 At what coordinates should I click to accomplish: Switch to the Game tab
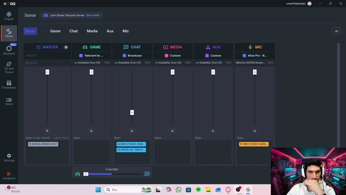click(x=55, y=31)
